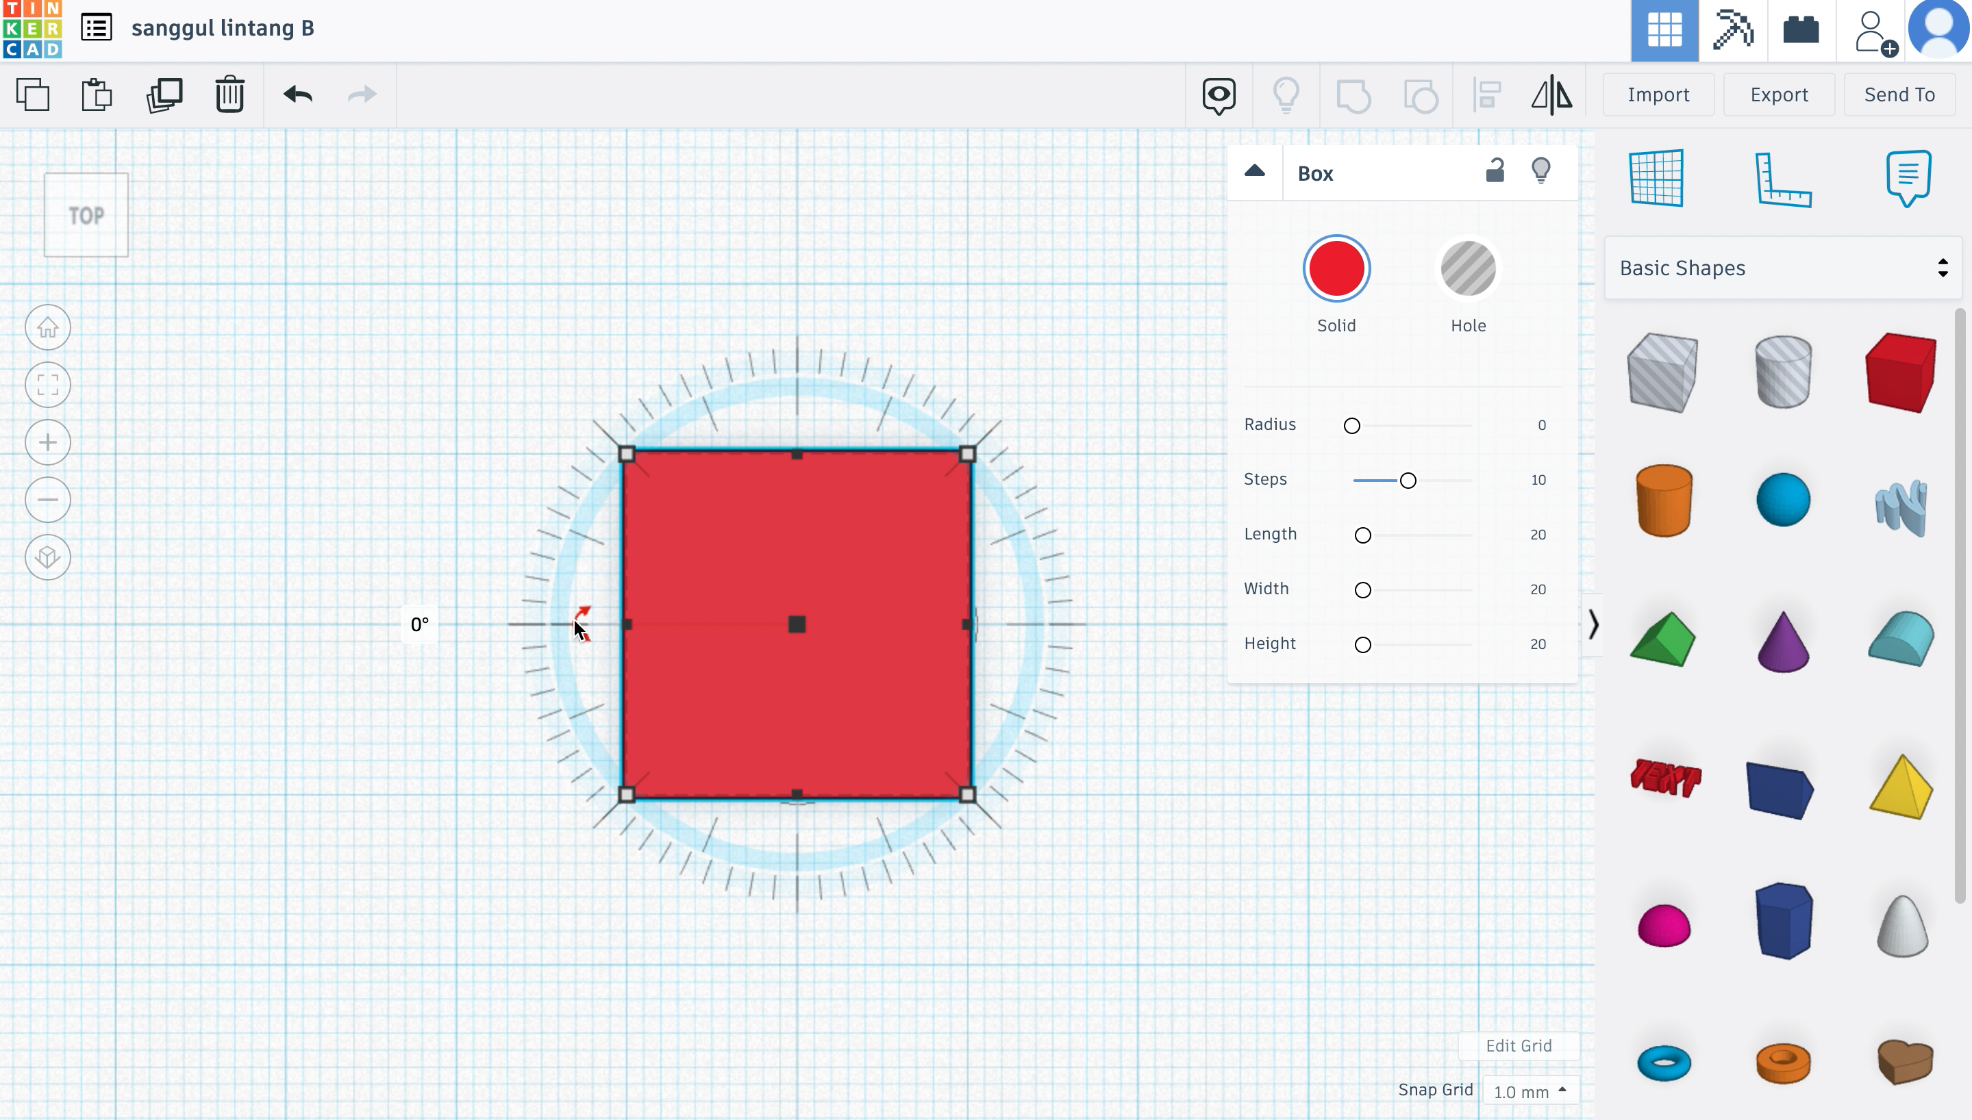Open the Snap Grid size dropdown

1527,1090
